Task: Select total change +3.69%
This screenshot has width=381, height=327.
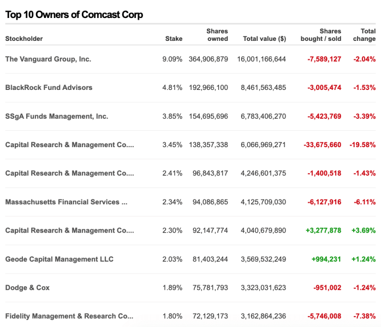Action: coord(364,231)
